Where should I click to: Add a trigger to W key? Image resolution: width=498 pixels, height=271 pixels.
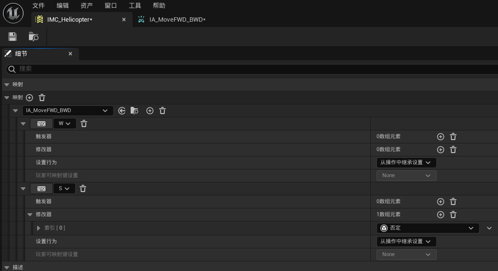[x=441, y=137]
